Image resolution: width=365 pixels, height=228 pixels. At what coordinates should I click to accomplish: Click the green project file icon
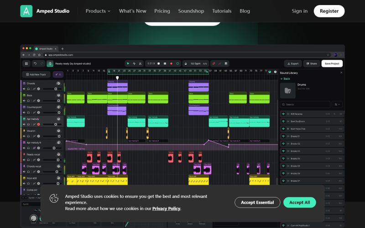[50, 63]
